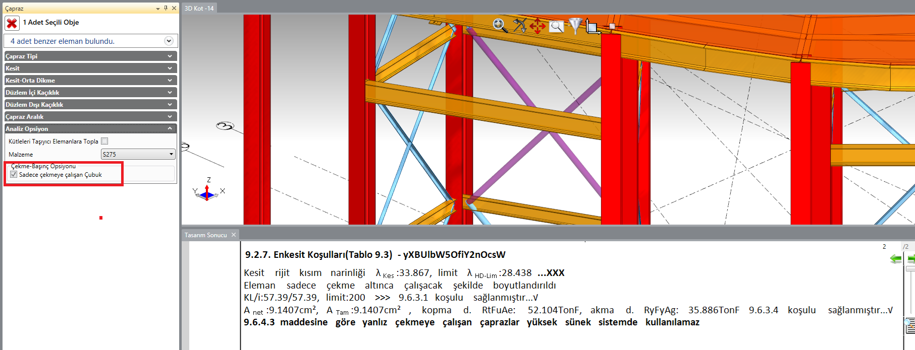Close the Tasarım Sonucu tab

point(234,235)
